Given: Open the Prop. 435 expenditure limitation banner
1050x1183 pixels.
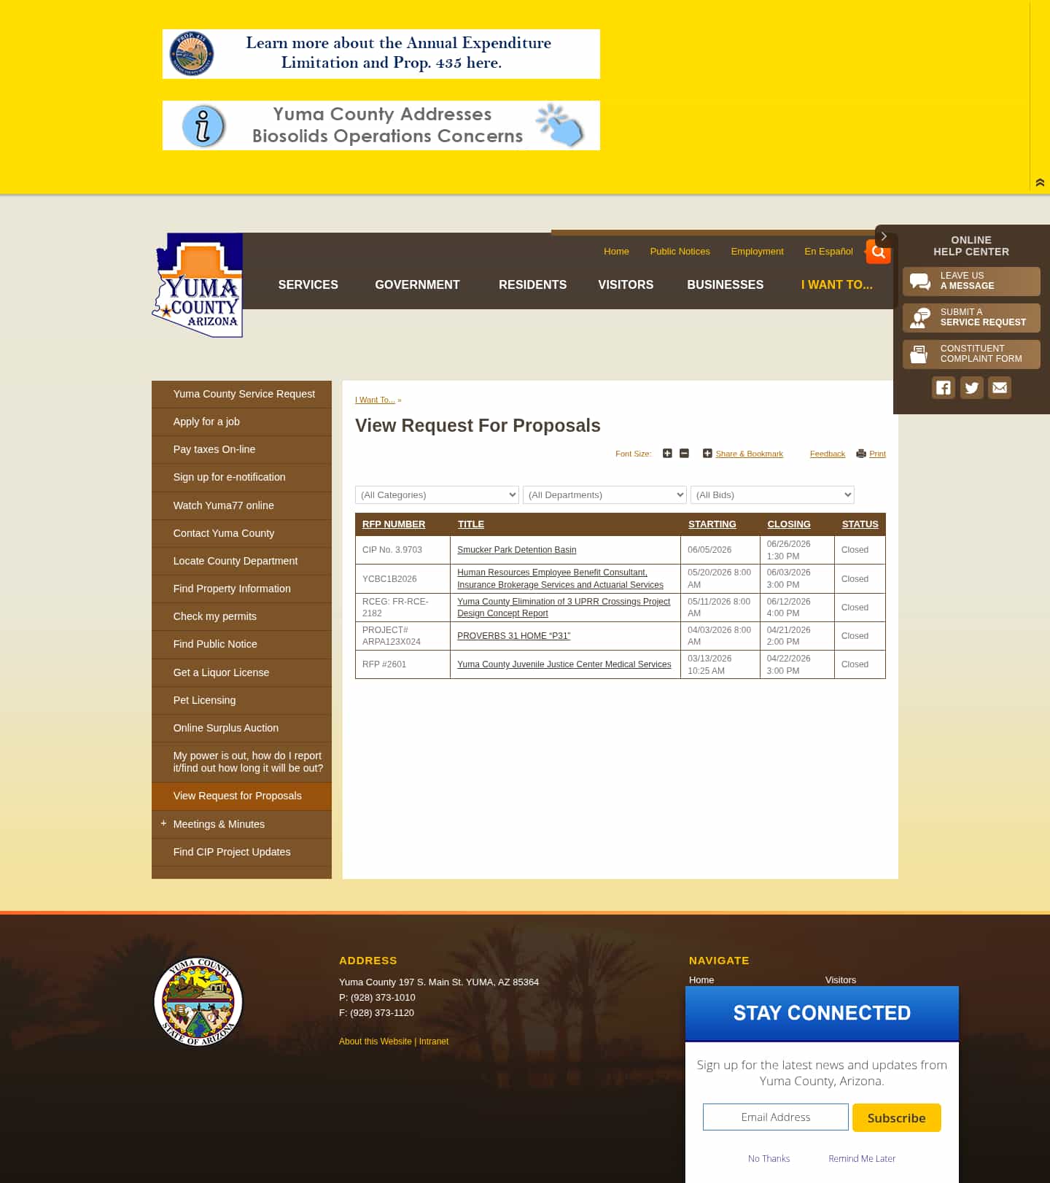Looking at the screenshot, I should [x=381, y=54].
